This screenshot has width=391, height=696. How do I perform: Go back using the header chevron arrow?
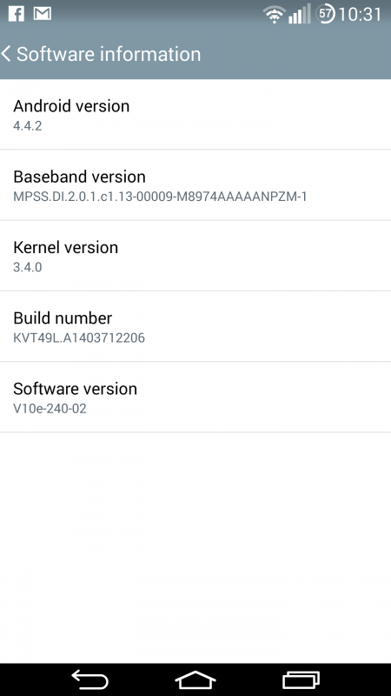(x=6, y=54)
